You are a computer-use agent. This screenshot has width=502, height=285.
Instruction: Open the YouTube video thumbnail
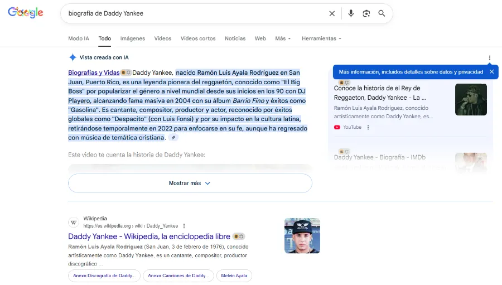point(471,100)
